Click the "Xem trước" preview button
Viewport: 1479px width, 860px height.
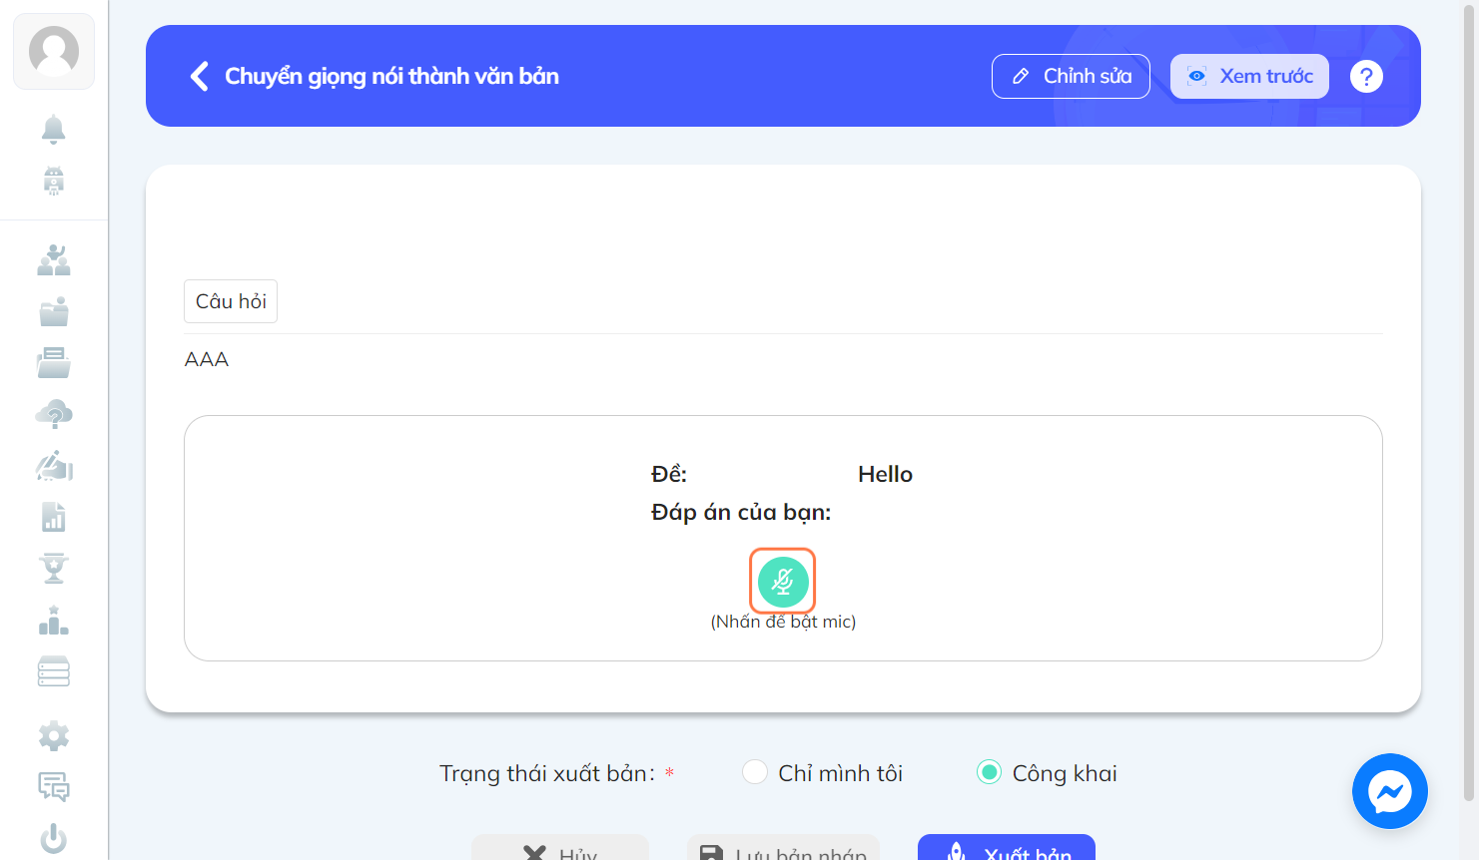(x=1249, y=76)
